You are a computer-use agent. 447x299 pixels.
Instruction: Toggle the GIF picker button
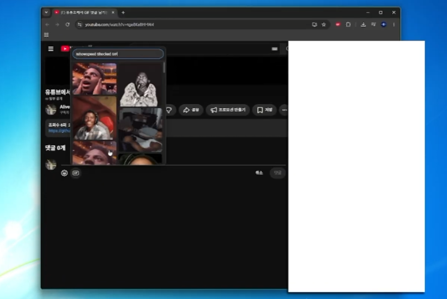point(75,173)
